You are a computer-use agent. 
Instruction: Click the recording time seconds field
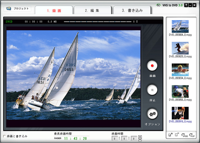click(134, 138)
